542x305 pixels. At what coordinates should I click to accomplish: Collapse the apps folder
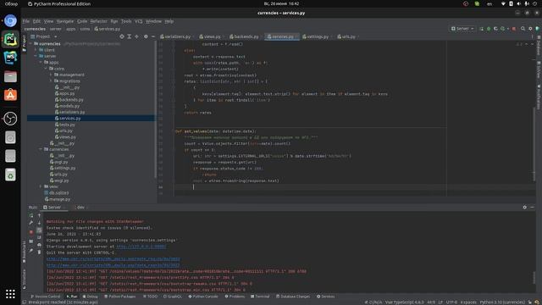41,63
